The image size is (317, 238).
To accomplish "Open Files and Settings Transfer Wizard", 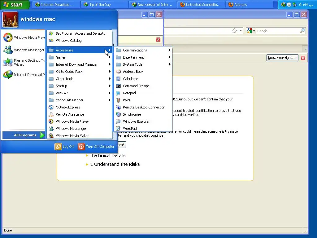I will click(23, 62).
